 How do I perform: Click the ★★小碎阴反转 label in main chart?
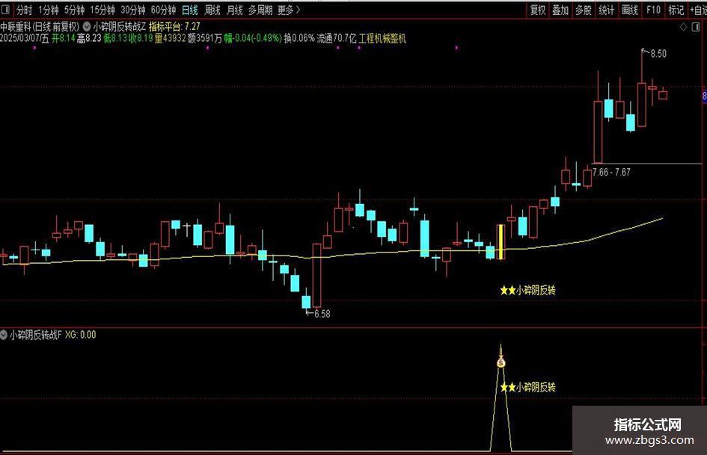click(528, 291)
